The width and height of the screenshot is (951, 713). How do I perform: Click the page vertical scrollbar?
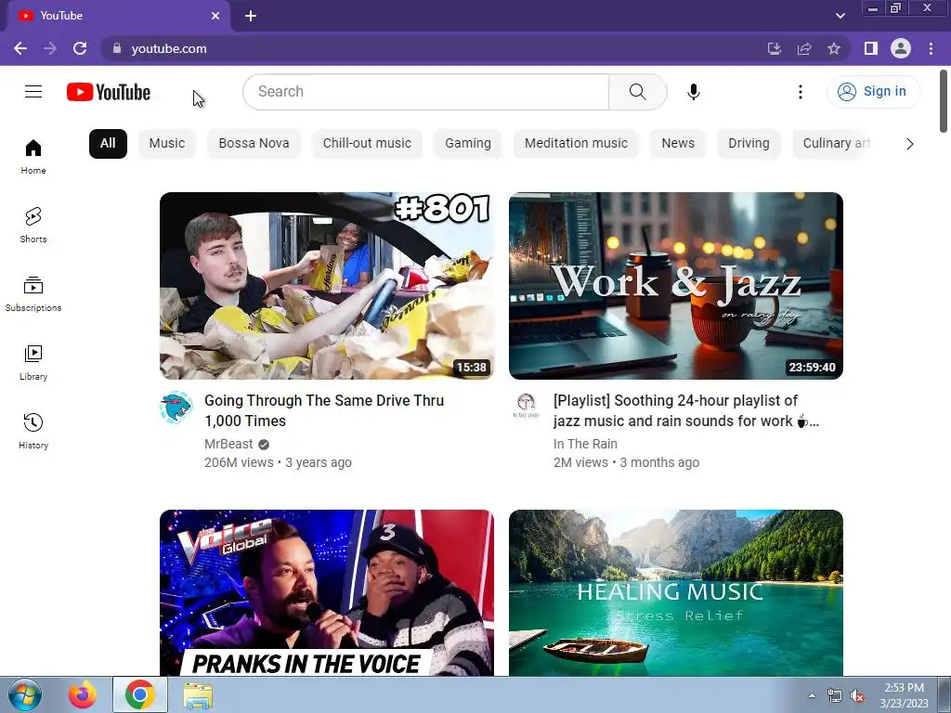point(944,100)
